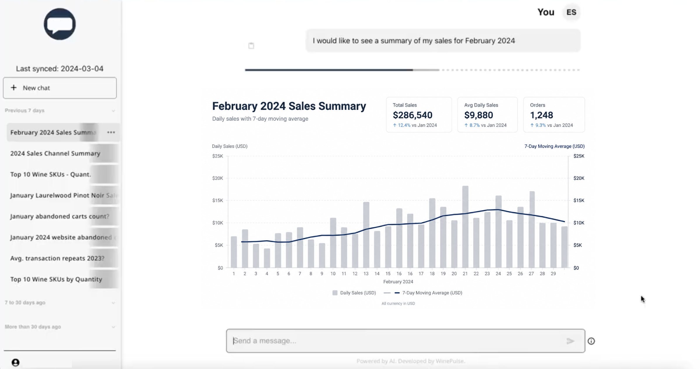Click the Daily Sales (USD) axis title
The height and width of the screenshot is (369, 700).
point(230,146)
